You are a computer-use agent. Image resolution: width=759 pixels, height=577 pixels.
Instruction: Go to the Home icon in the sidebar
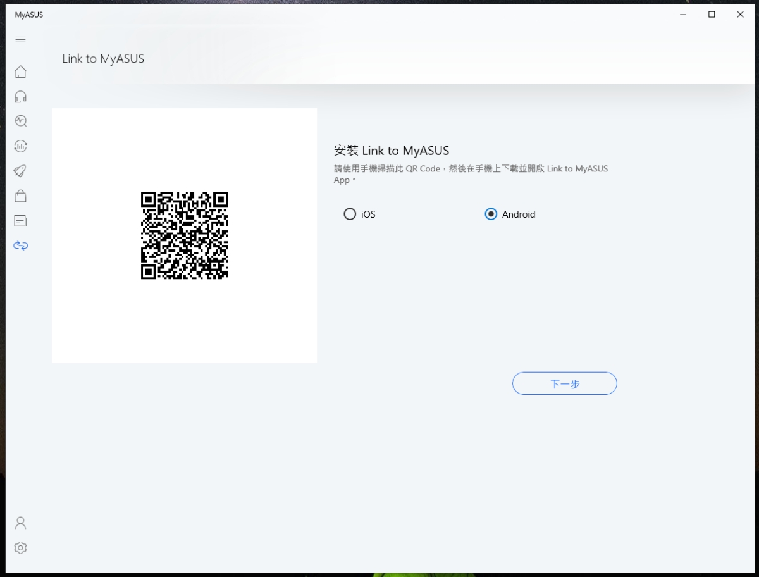click(x=20, y=71)
